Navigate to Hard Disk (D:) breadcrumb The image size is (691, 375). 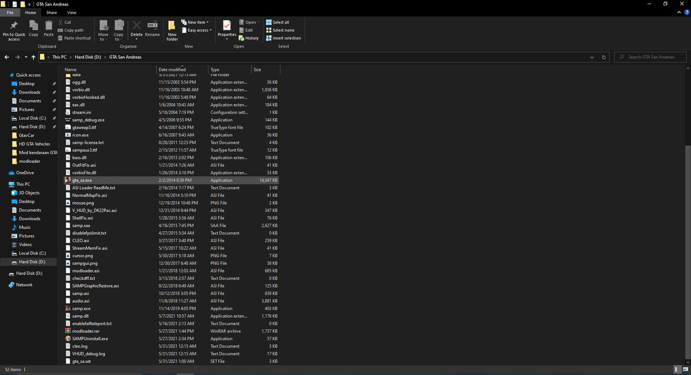[x=87, y=57]
